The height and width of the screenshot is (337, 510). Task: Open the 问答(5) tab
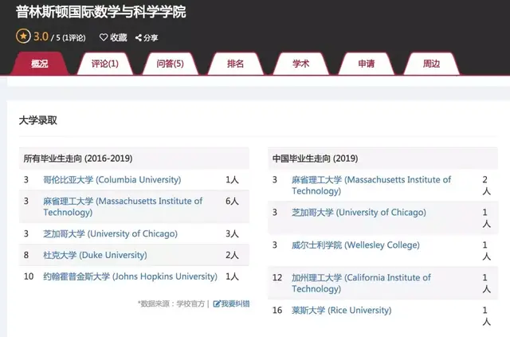pyautogui.click(x=170, y=64)
